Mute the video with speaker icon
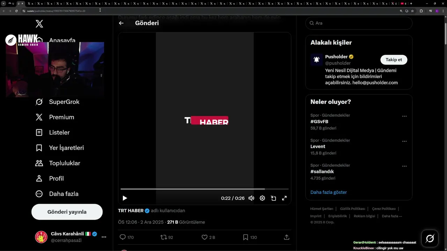447x251 pixels. click(251, 198)
